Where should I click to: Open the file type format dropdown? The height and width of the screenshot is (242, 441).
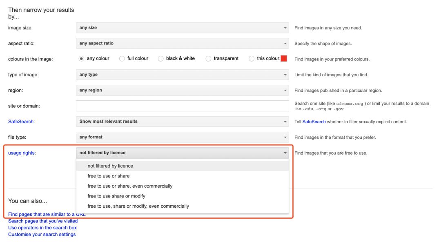click(x=182, y=137)
